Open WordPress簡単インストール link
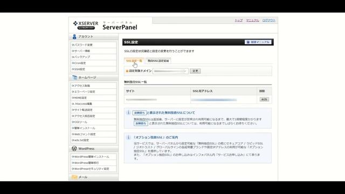The width and height of the screenshot is (345, 194). pos(93,157)
